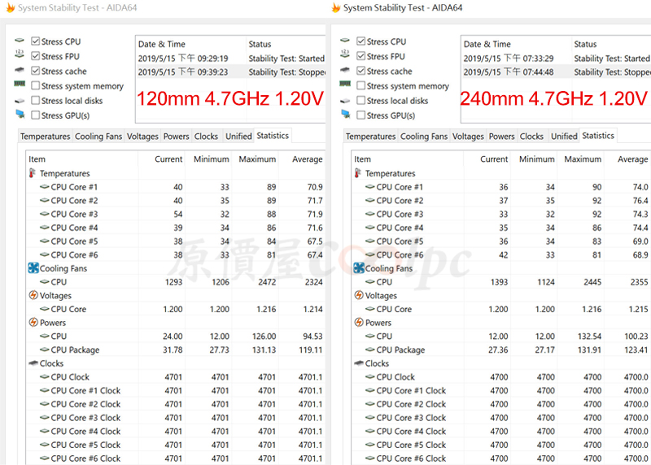The height and width of the screenshot is (465, 651).
Task: Toggle Stress FPU checkbox in right window
Action: point(361,56)
